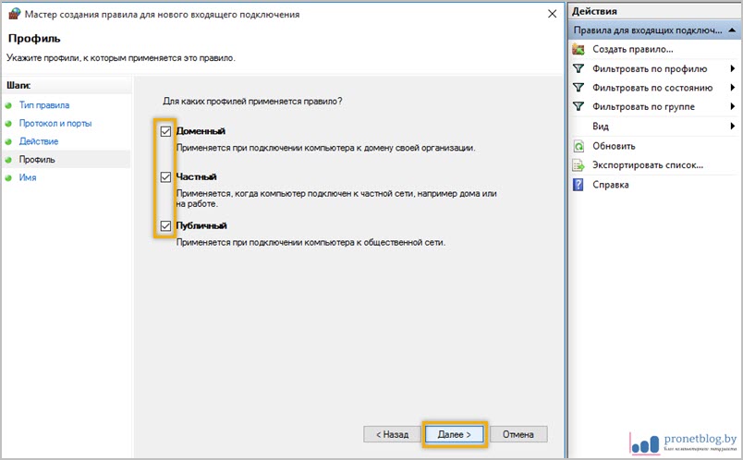Click the Экспортировать список icon
Image resolution: width=743 pixels, height=460 pixels.
pyautogui.click(x=579, y=165)
